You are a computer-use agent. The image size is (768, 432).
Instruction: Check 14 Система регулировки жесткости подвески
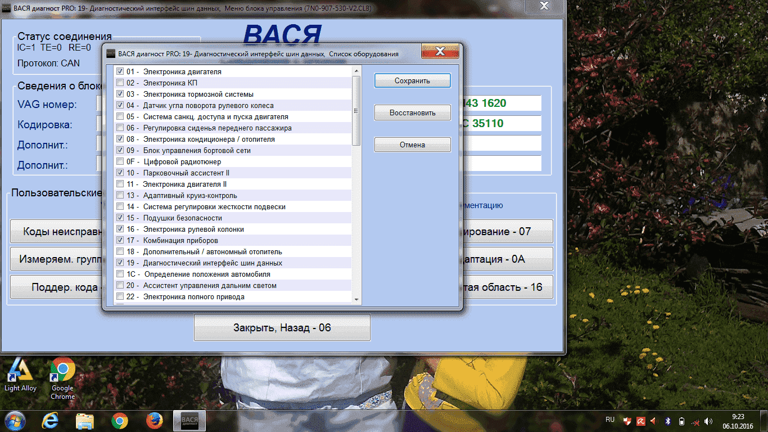tap(120, 206)
